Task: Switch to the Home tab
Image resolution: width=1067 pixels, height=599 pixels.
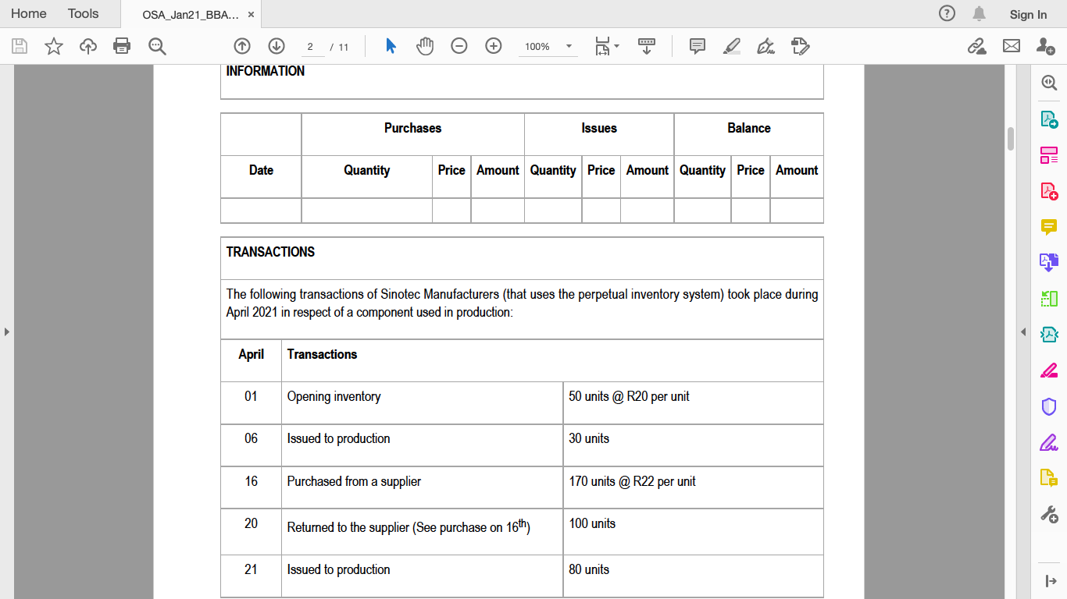Action: (28, 13)
